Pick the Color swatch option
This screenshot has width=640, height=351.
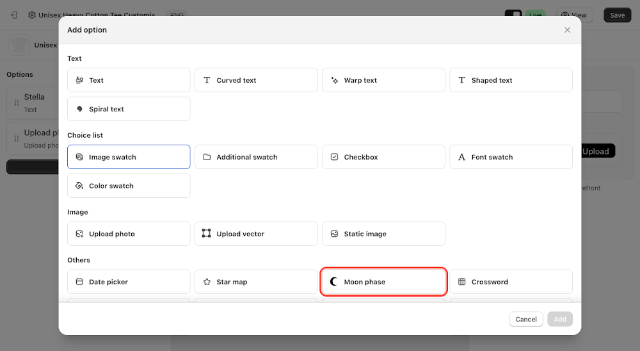coord(129,186)
